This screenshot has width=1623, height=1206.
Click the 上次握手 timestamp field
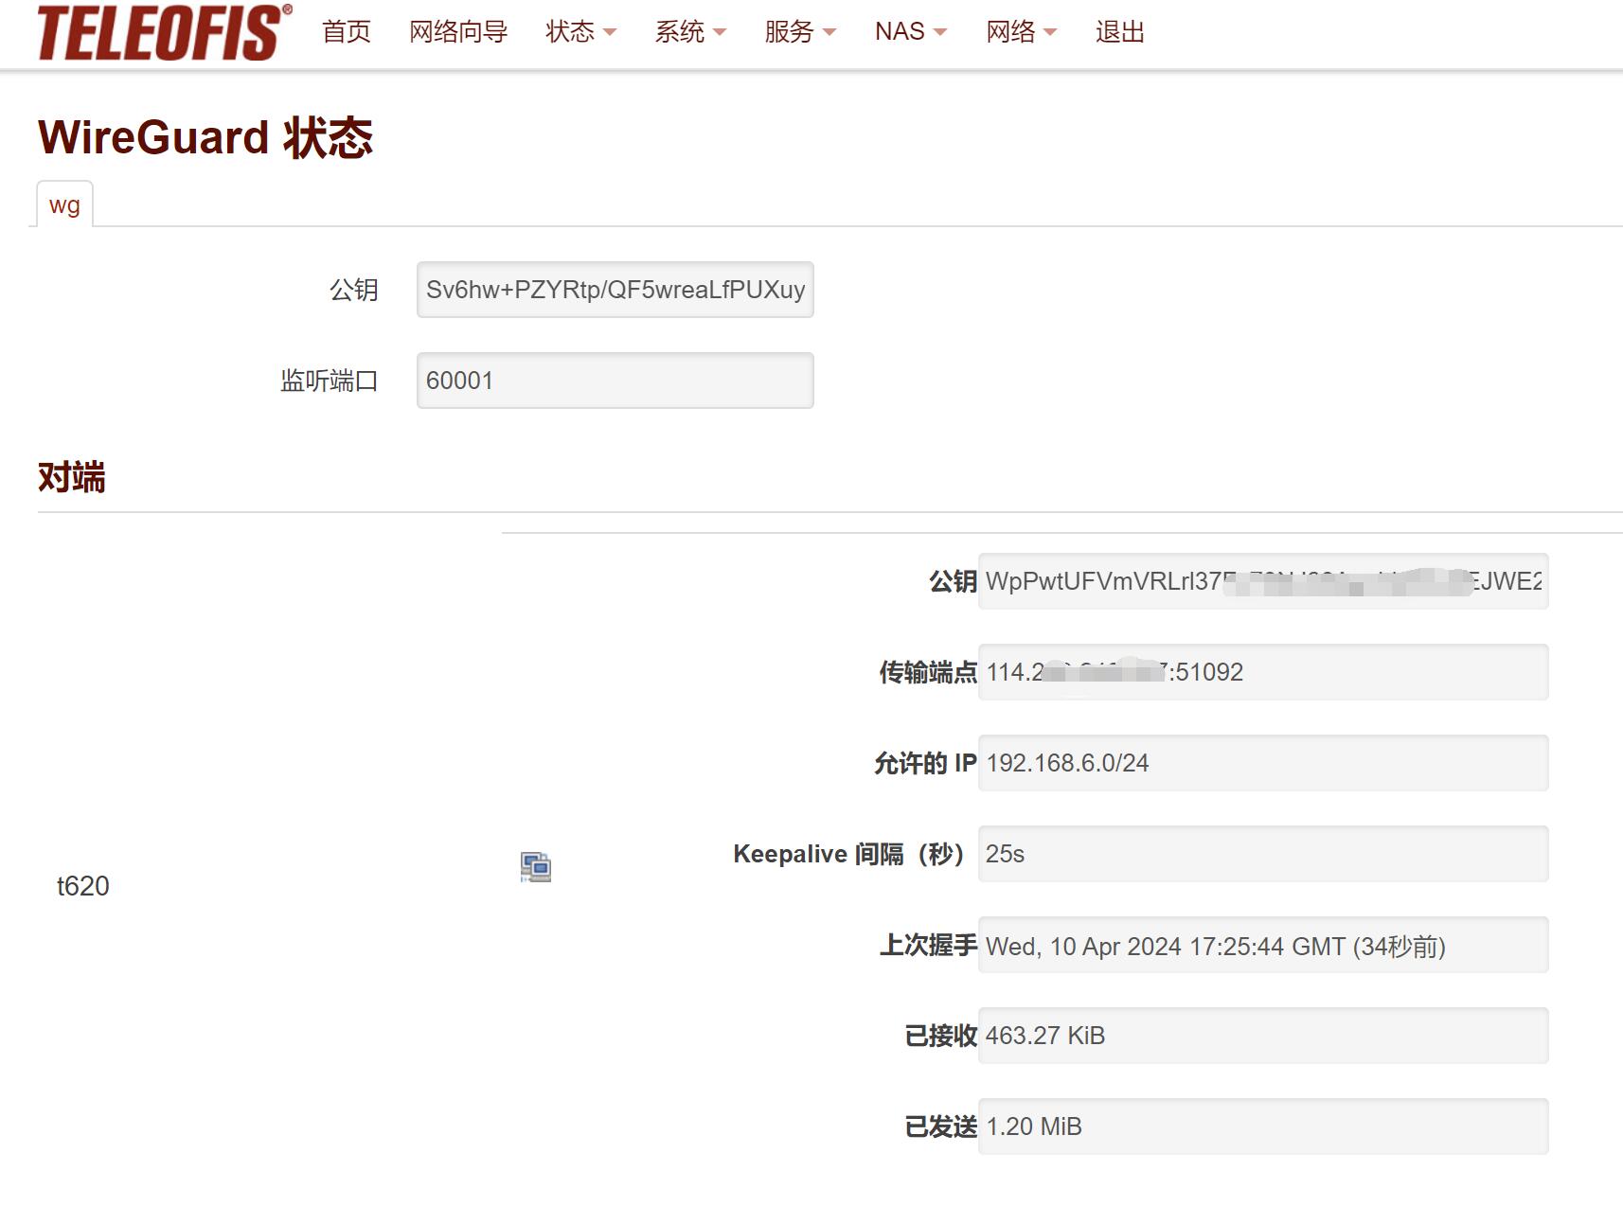1262,945
